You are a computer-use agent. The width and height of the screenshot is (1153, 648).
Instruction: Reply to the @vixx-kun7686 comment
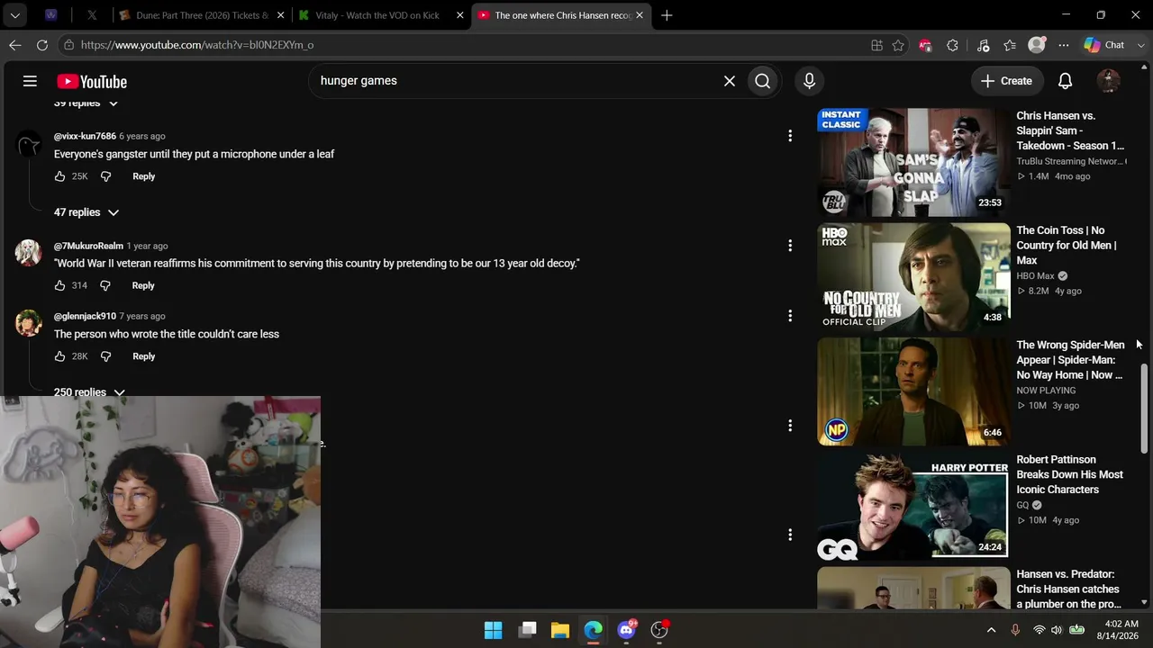(x=144, y=176)
